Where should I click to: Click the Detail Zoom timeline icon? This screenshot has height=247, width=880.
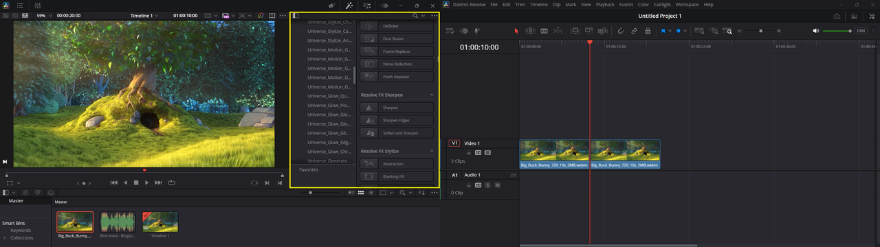point(714,31)
